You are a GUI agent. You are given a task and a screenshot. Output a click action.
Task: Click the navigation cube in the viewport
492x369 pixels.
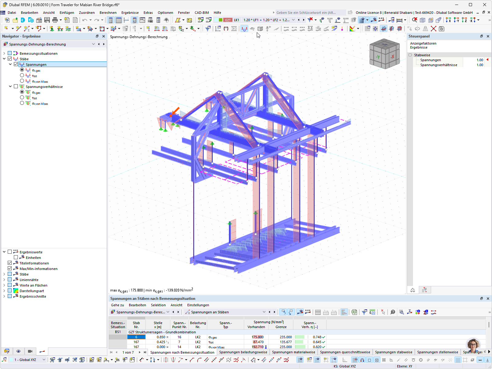click(385, 53)
